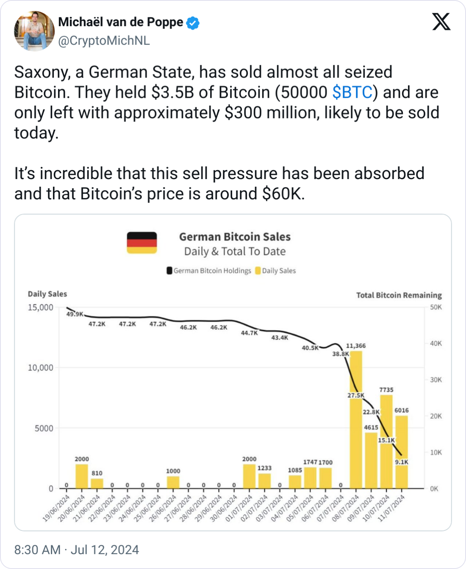This screenshot has width=466, height=569.
Task: Open the $BTC cashtag link
Action: coord(352,92)
